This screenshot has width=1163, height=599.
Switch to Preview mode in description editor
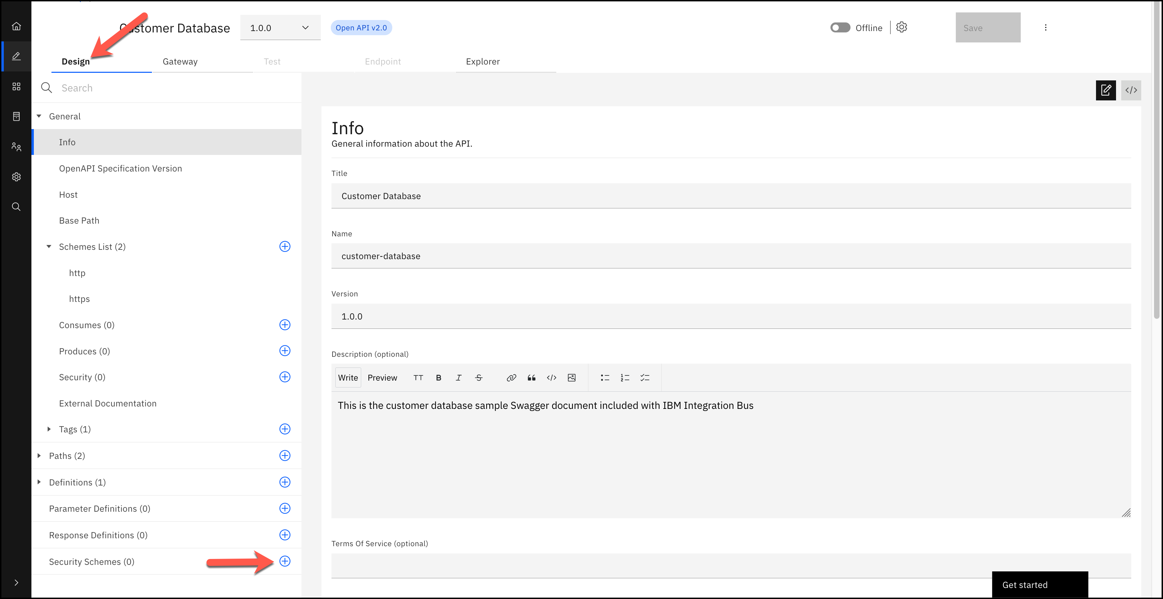click(381, 377)
